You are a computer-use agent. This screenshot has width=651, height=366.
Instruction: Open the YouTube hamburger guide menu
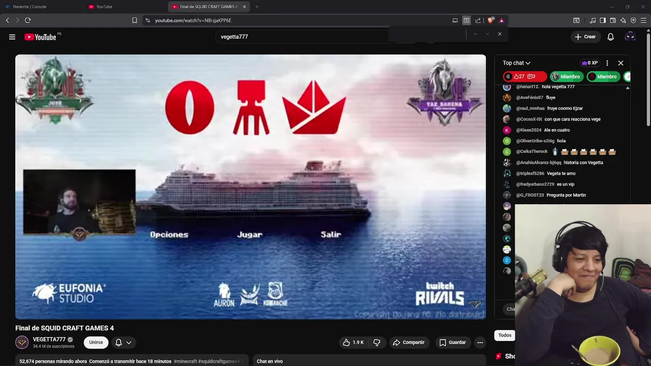click(x=12, y=37)
